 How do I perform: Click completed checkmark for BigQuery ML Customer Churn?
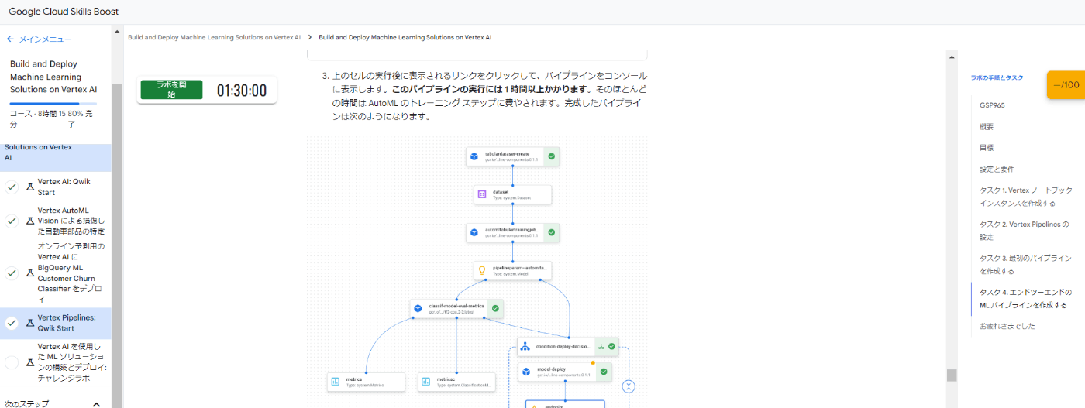(x=12, y=273)
